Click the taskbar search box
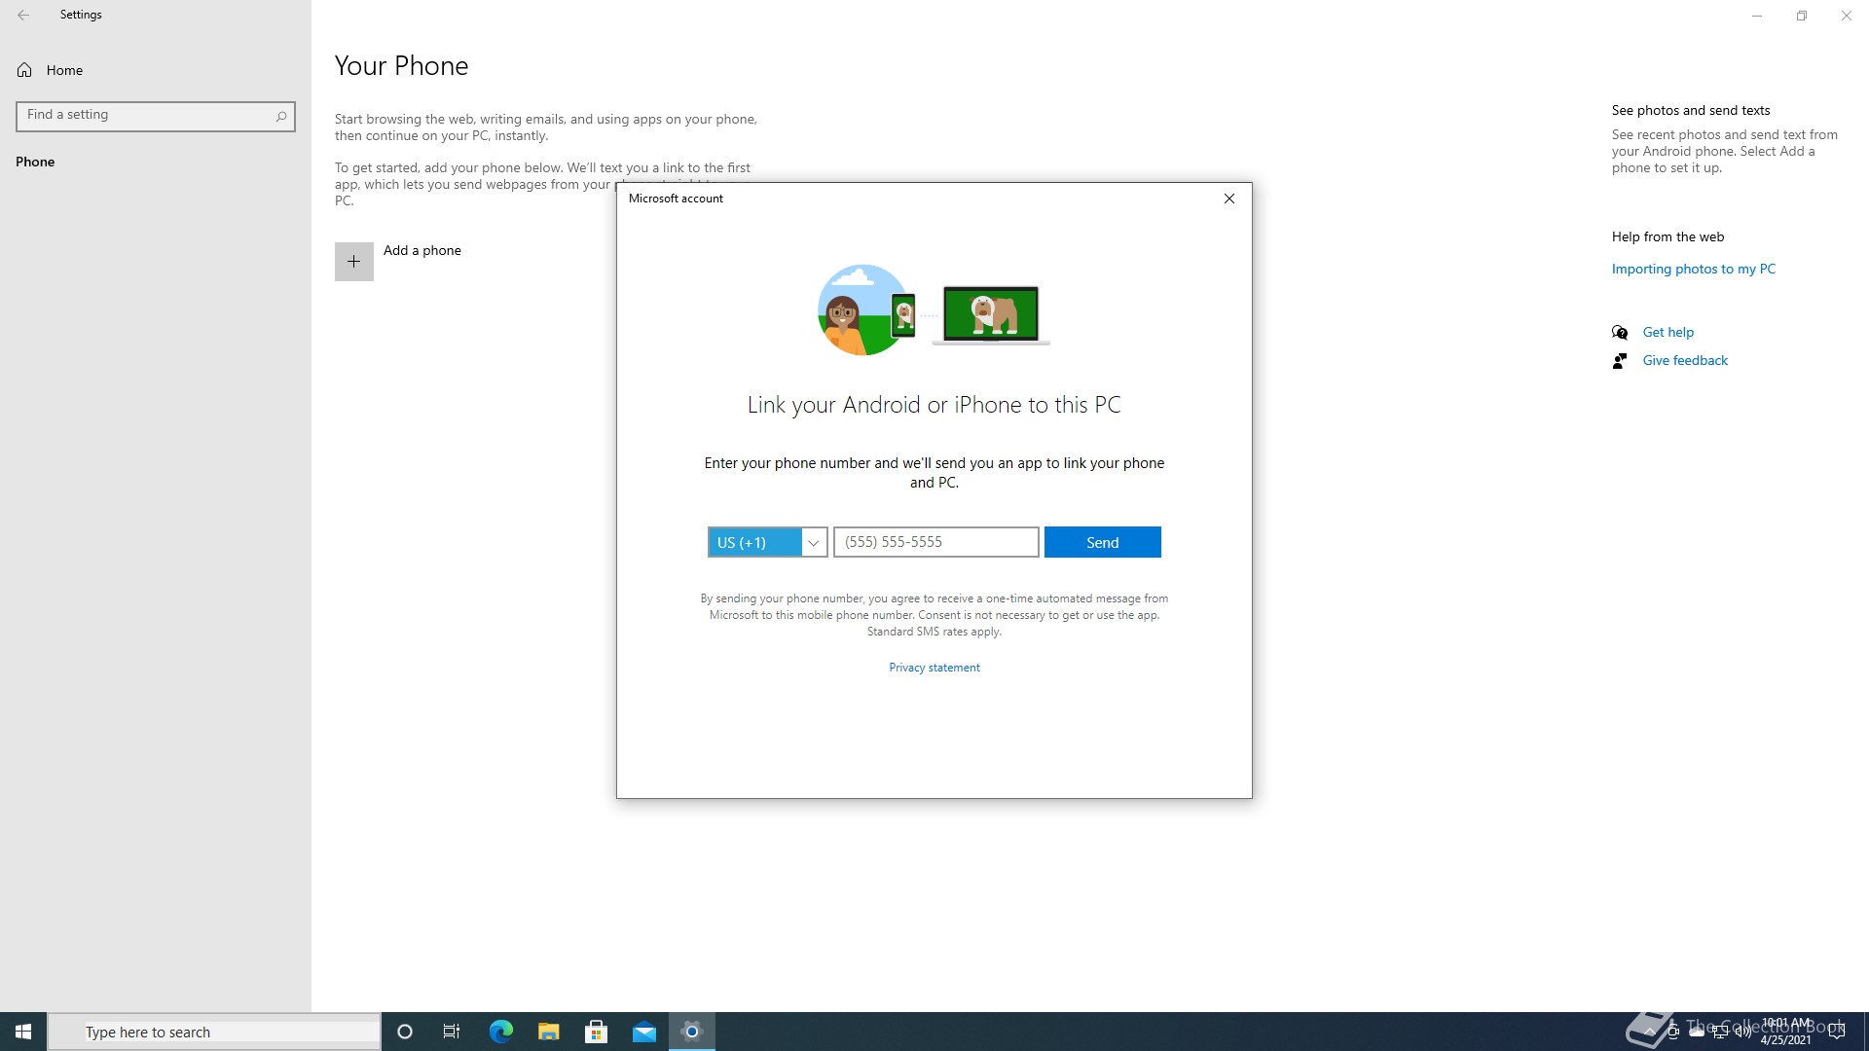1869x1051 pixels. coord(214,1032)
